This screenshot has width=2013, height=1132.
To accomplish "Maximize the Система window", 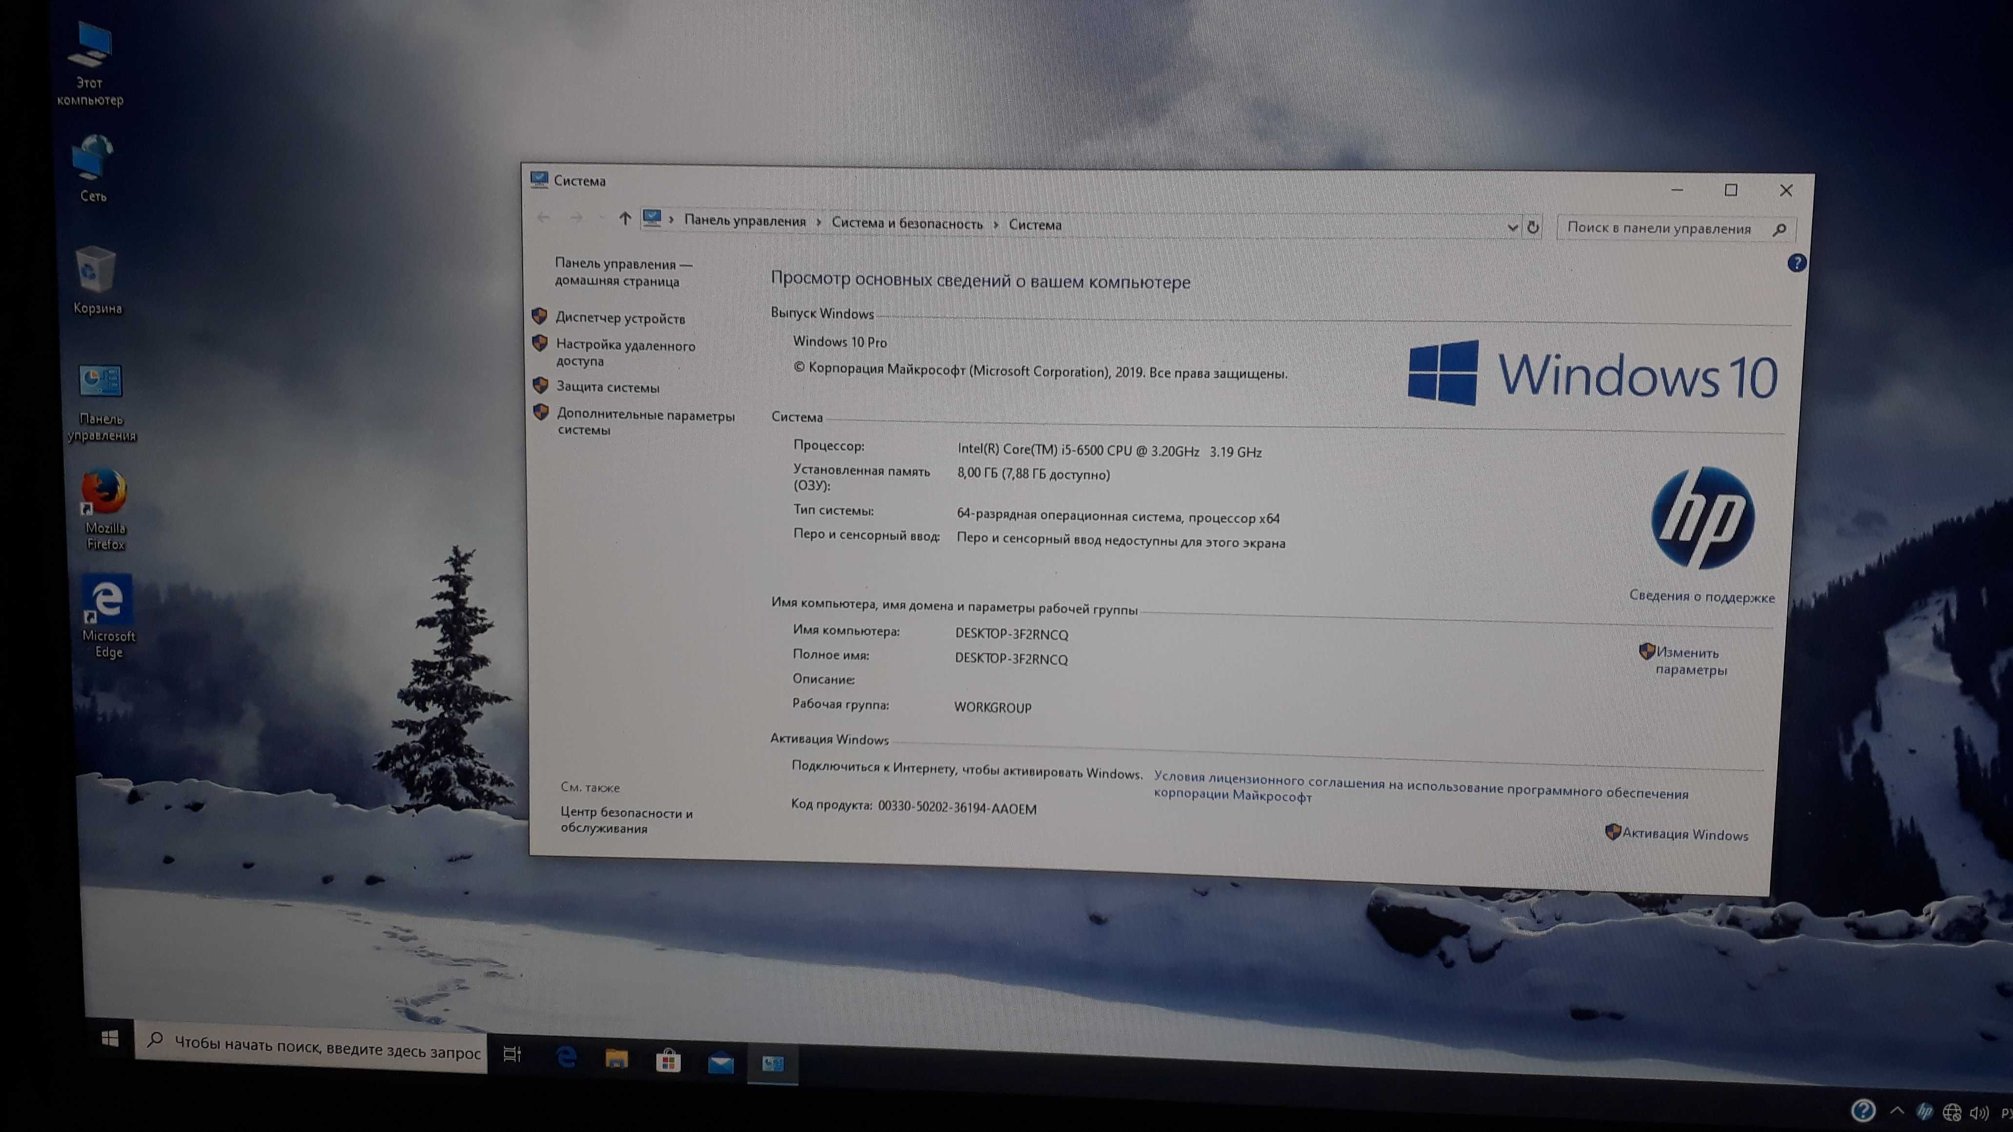I will 1731,190.
